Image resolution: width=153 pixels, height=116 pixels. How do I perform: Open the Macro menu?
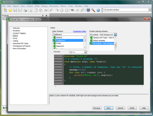[63, 6]
